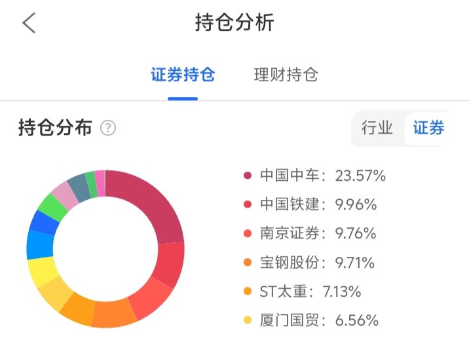Click the 中国中车 legend dot
The height and width of the screenshot is (359, 469).
(248, 176)
